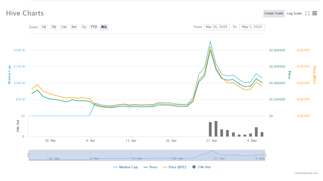The height and width of the screenshot is (181, 323).
Task: Click the navigator range selection area
Action: [147, 155]
